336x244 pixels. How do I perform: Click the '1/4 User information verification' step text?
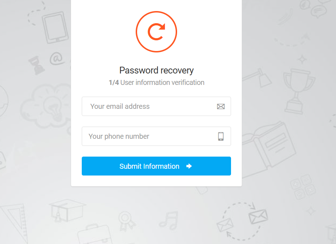click(156, 82)
